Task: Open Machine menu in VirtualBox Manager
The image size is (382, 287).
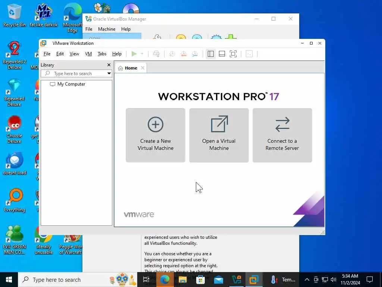Action: pyautogui.click(x=107, y=29)
